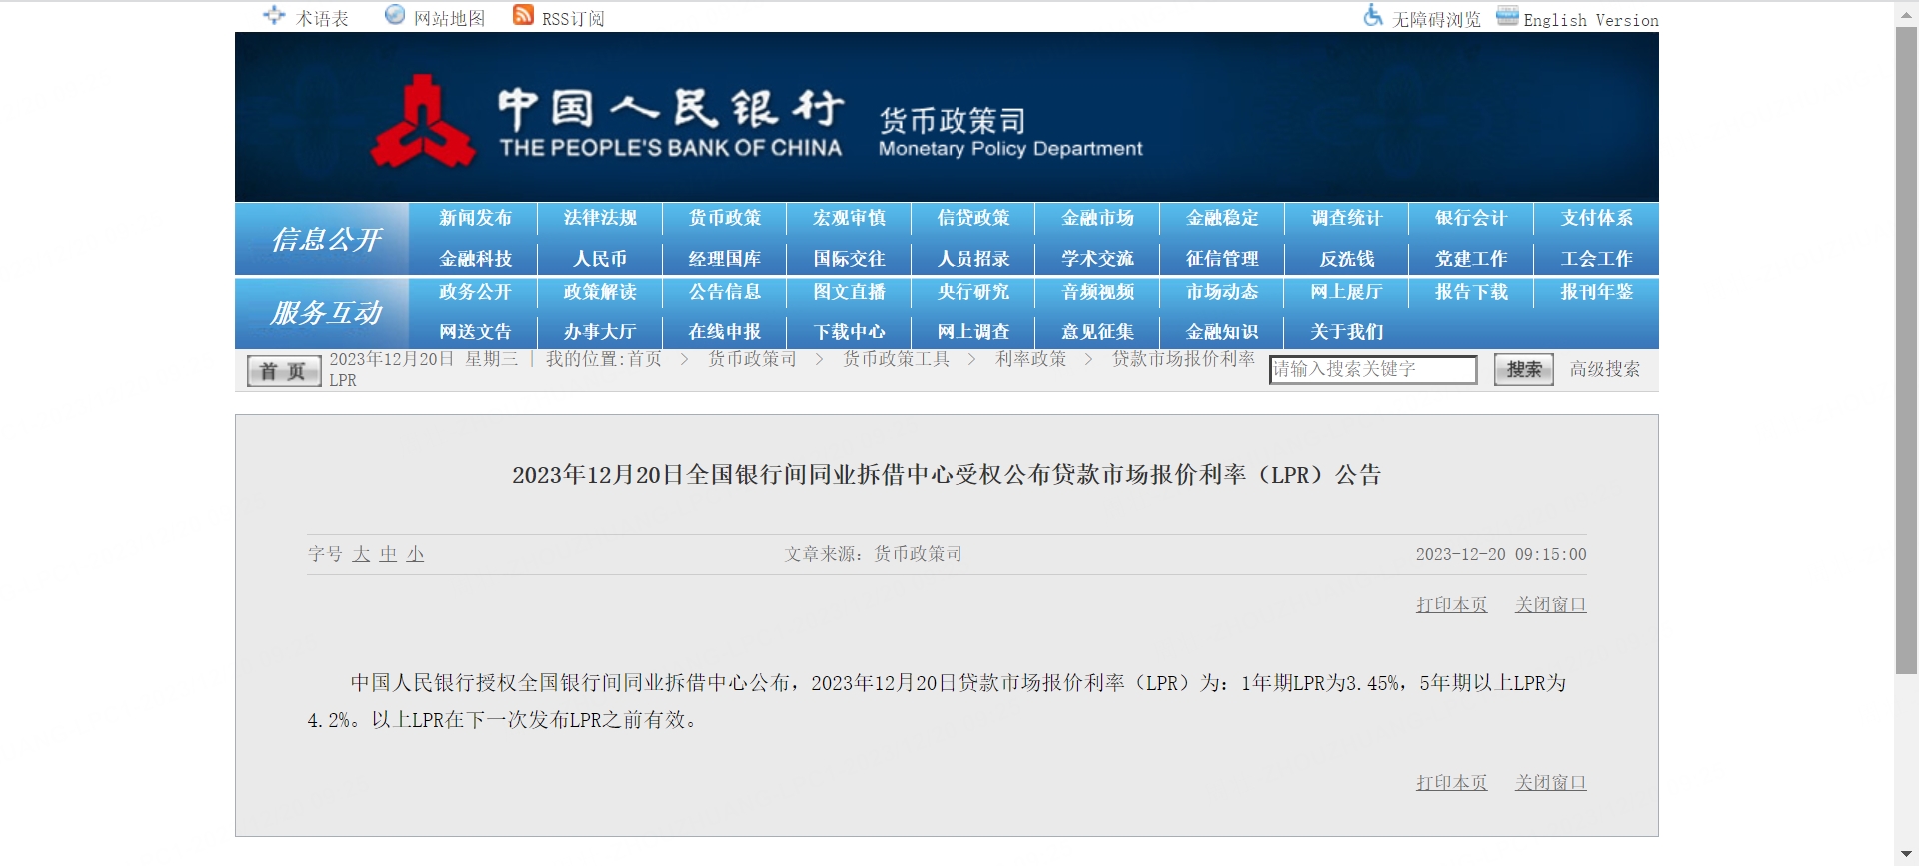Open the 法律法规 menu item
Image resolution: width=1919 pixels, height=866 pixels.
[x=600, y=218]
